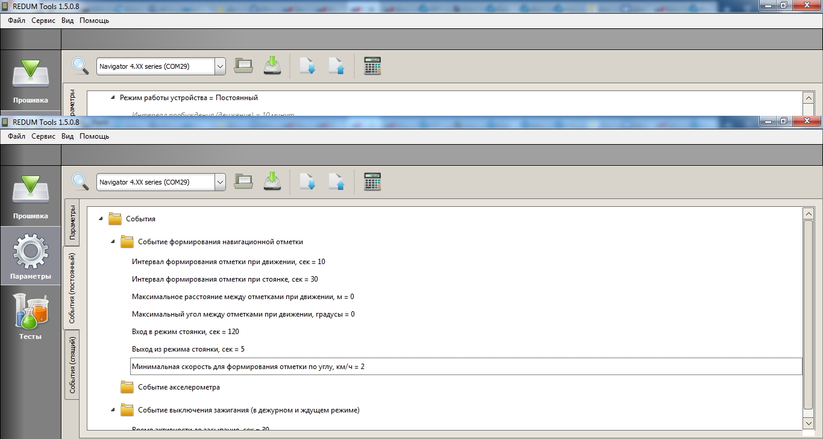Image resolution: width=823 pixels, height=439 pixels.
Task: Open the Сервис menu in front window
Action: [x=43, y=136]
